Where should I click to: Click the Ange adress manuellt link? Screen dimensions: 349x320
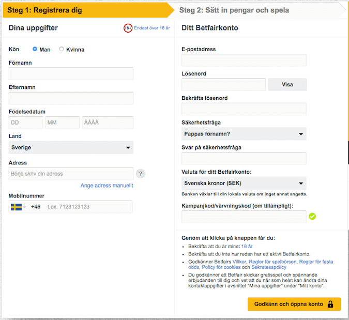pos(107,186)
